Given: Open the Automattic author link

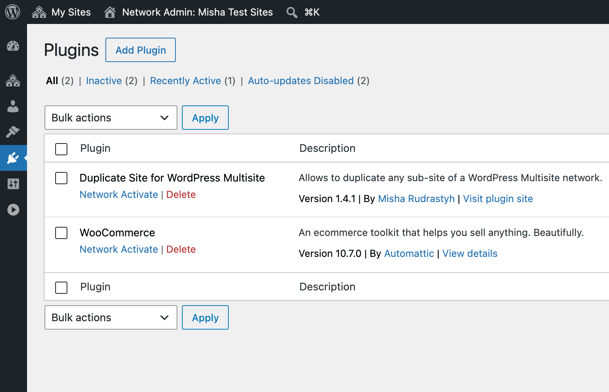Looking at the screenshot, I should pos(409,253).
